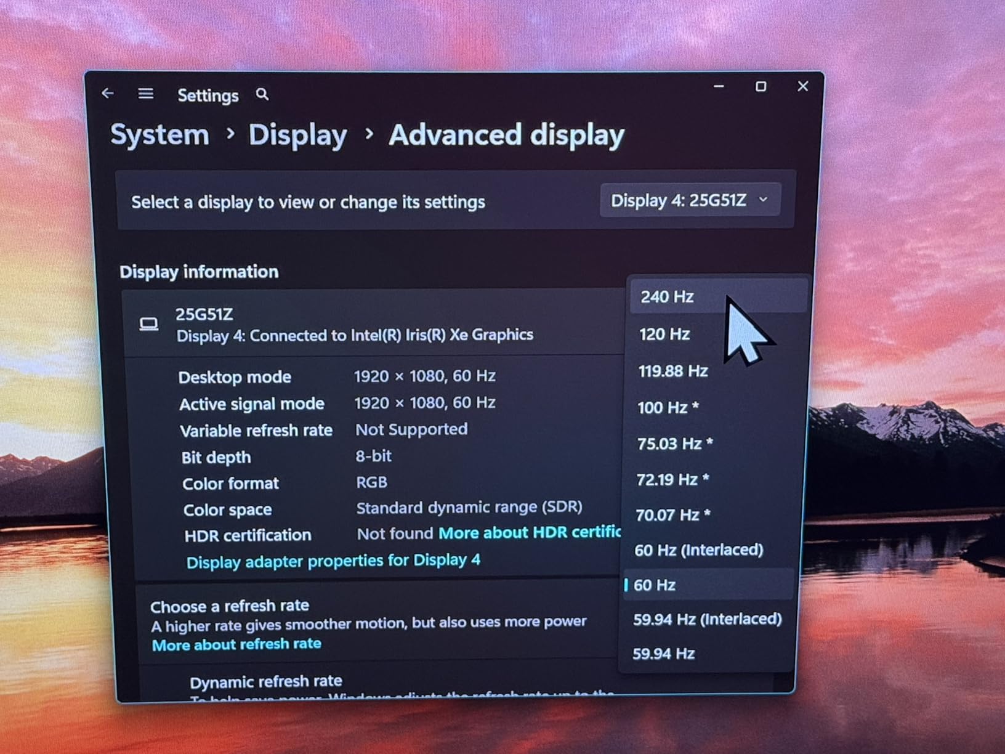Select the 70.07 Hz * option
This screenshot has height=754, width=1005.
(709, 514)
